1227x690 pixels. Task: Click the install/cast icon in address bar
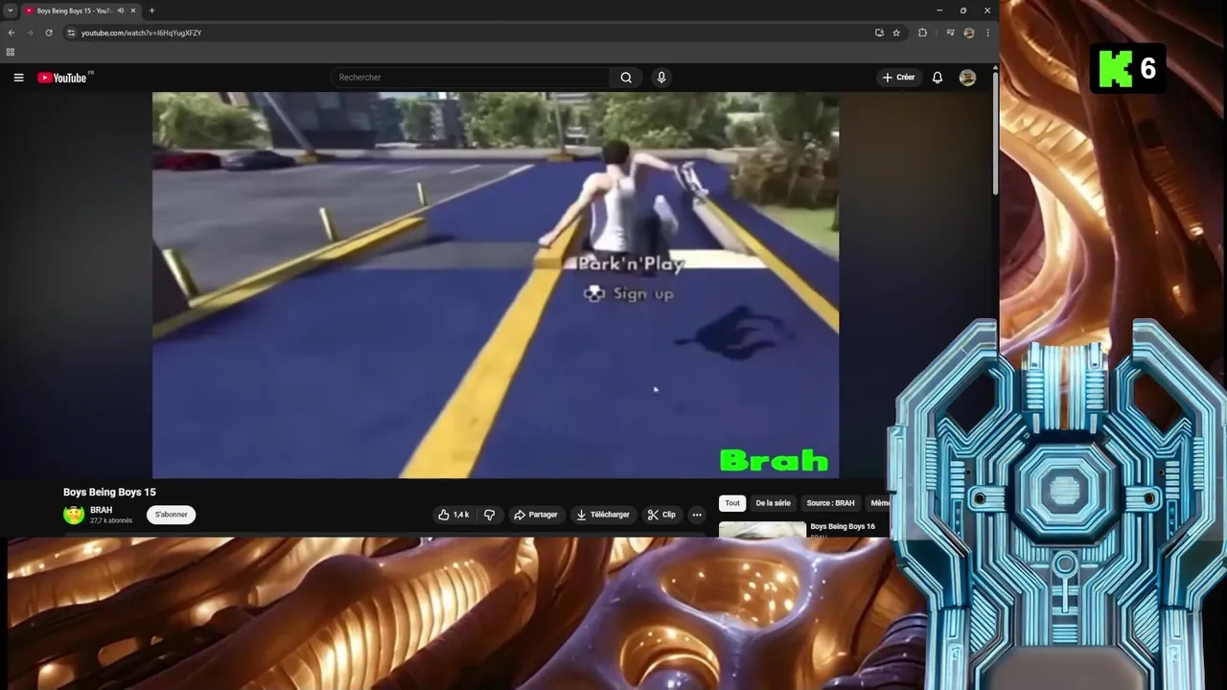coord(879,33)
